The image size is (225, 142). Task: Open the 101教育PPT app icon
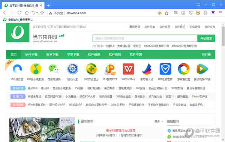point(110,69)
